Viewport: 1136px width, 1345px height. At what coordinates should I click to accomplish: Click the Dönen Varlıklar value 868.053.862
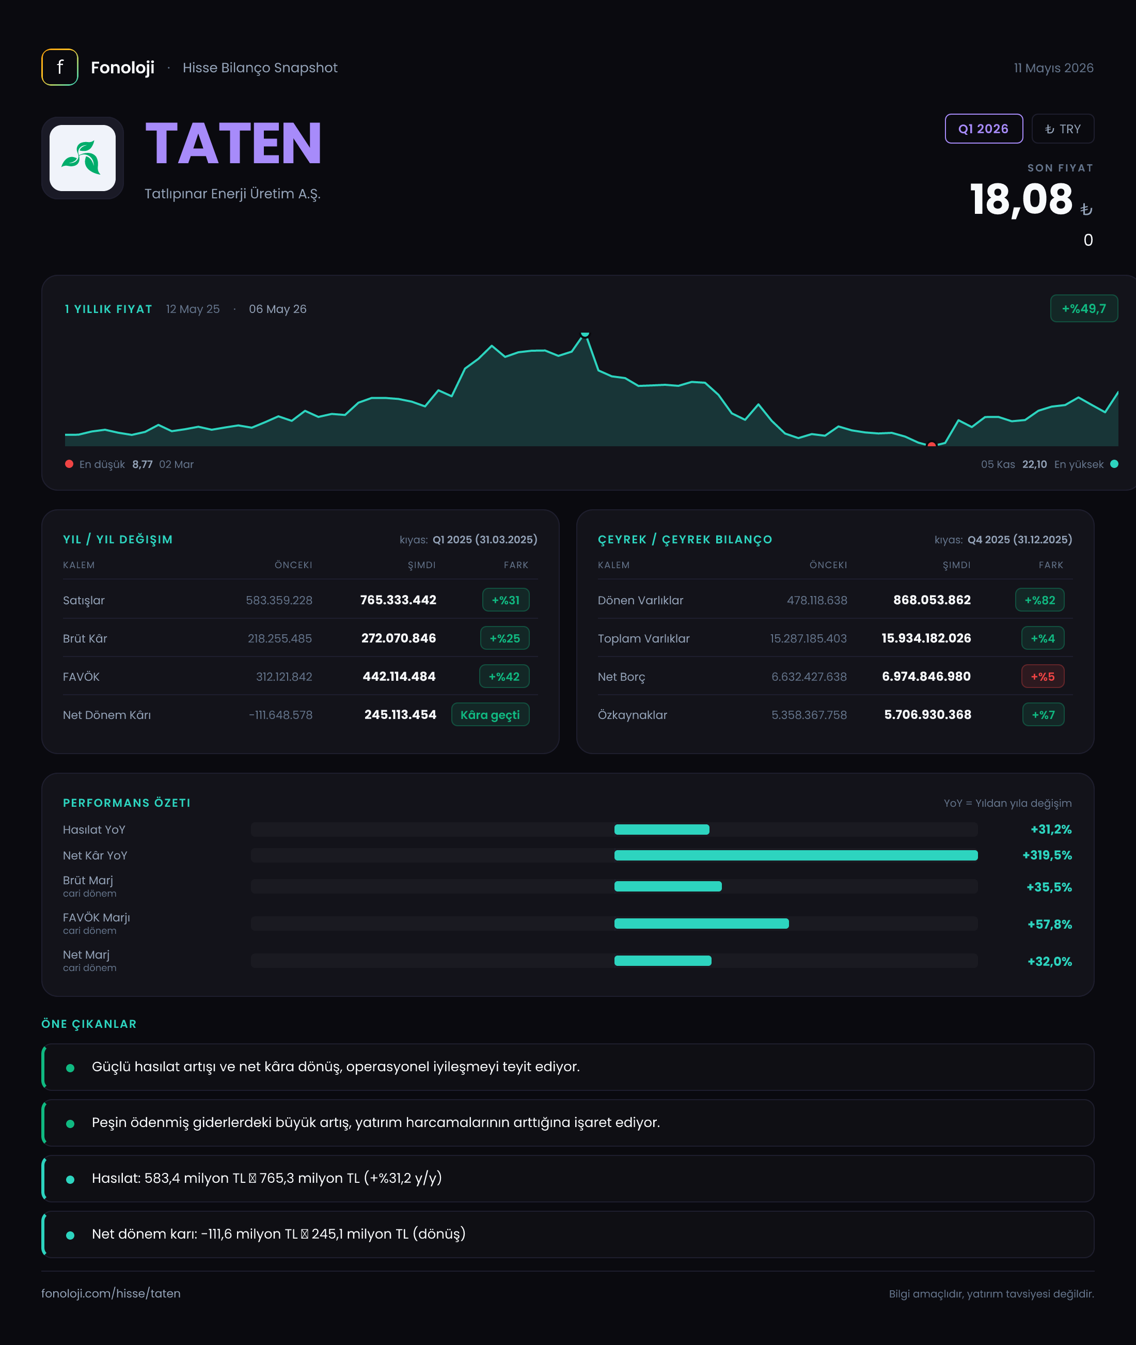(932, 600)
